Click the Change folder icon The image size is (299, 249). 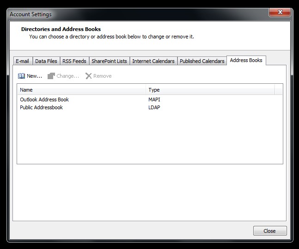pyautogui.click(x=51, y=76)
